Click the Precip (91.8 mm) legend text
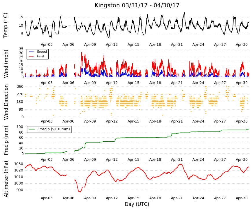Screen dimensions: 252x210 (x=54, y=129)
